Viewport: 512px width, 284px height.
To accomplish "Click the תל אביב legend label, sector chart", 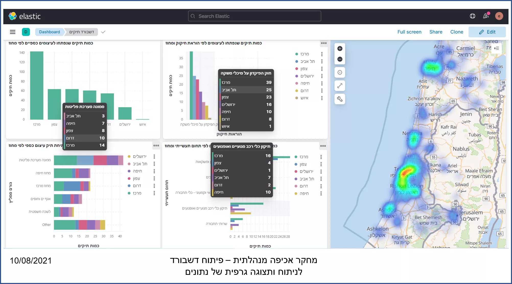I will click(x=307, y=179).
